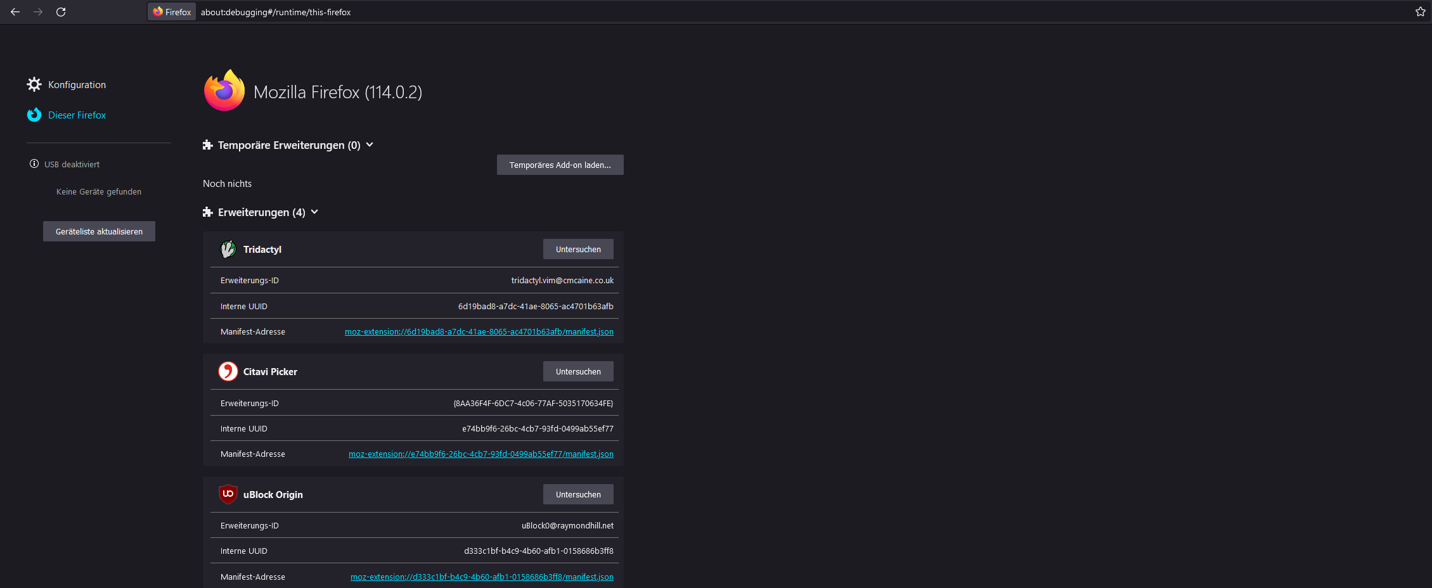Select the uBlock0@raymondhill.net extension ID
This screenshot has height=588, width=1432.
point(567,525)
